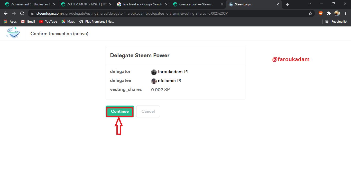Click Confirm transaction (active) title

[59, 34]
